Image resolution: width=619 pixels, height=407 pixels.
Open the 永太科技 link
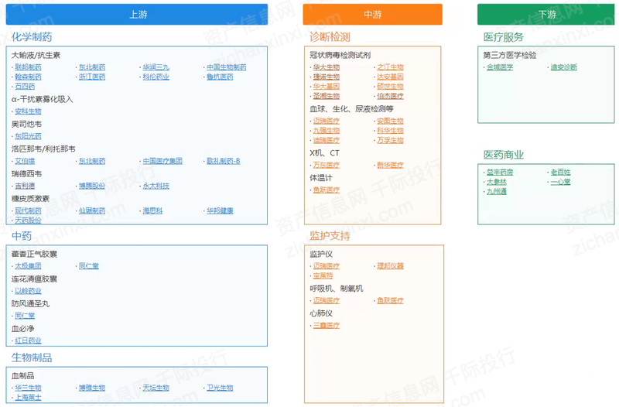[156, 186]
